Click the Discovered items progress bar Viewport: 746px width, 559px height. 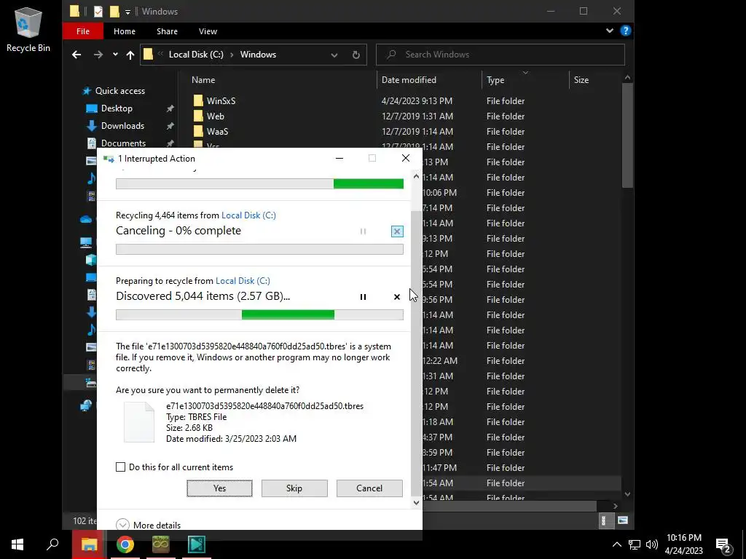(260, 314)
